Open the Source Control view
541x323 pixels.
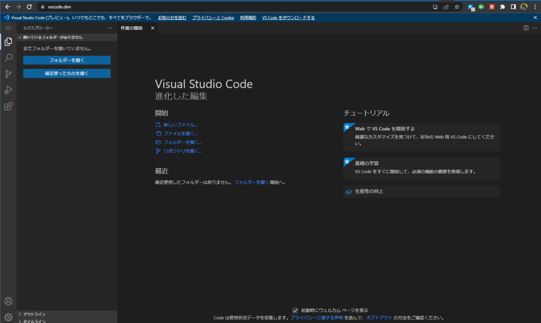pyautogui.click(x=8, y=74)
